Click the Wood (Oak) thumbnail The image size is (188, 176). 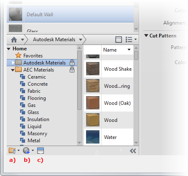tap(93, 103)
